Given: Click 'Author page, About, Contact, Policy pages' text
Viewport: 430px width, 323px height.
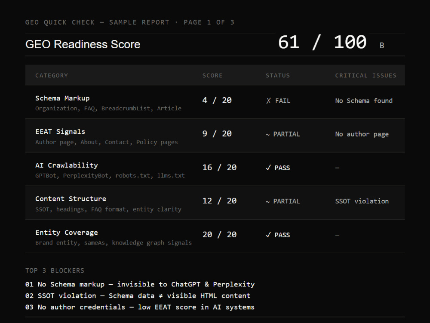Looking at the screenshot, I should click(106, 142).
